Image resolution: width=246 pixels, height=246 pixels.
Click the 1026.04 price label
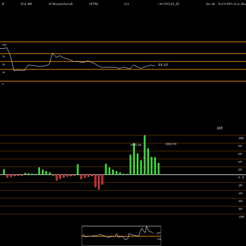[136, 145]
